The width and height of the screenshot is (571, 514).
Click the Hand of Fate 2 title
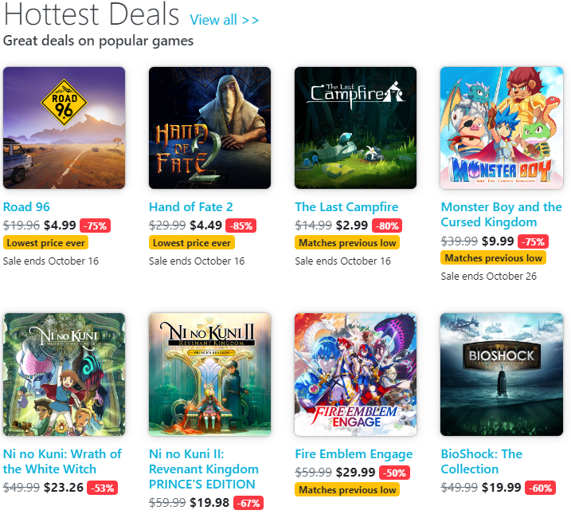(x=190, y=207)
